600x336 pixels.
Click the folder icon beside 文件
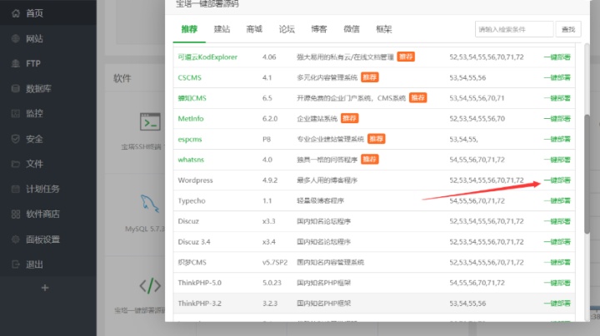point(16,164)
